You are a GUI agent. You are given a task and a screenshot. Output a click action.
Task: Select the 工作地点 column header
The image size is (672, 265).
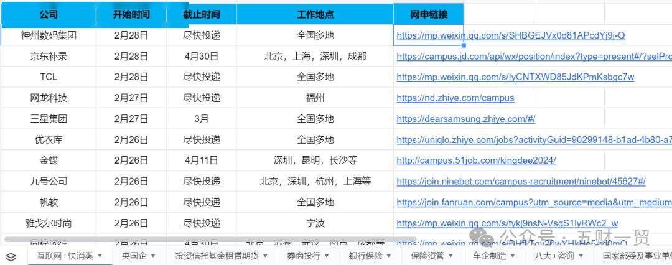pos(315,14)
